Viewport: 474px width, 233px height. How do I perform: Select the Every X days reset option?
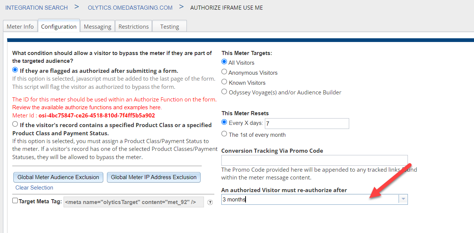pos(224,122)
